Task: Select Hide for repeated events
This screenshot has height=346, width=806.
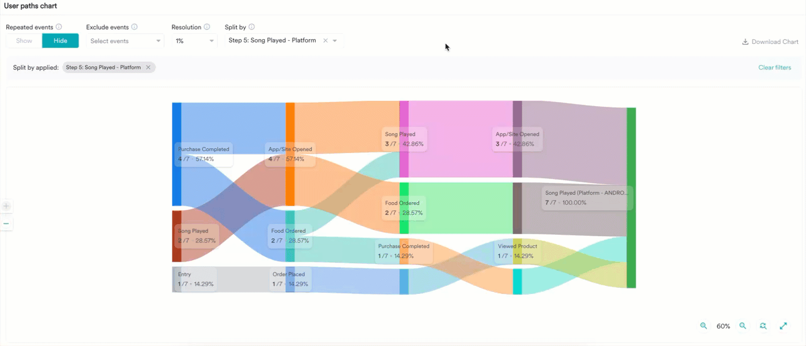Action: tap(60, 41)
